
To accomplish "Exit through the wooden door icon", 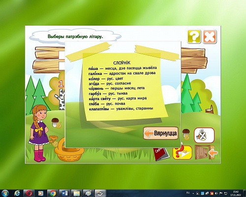I will click(x=206, y=152).
